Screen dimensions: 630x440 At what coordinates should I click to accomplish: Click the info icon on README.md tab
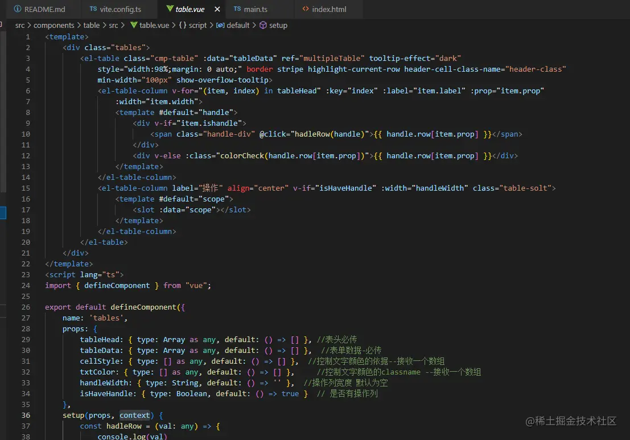tap(17, 9)
